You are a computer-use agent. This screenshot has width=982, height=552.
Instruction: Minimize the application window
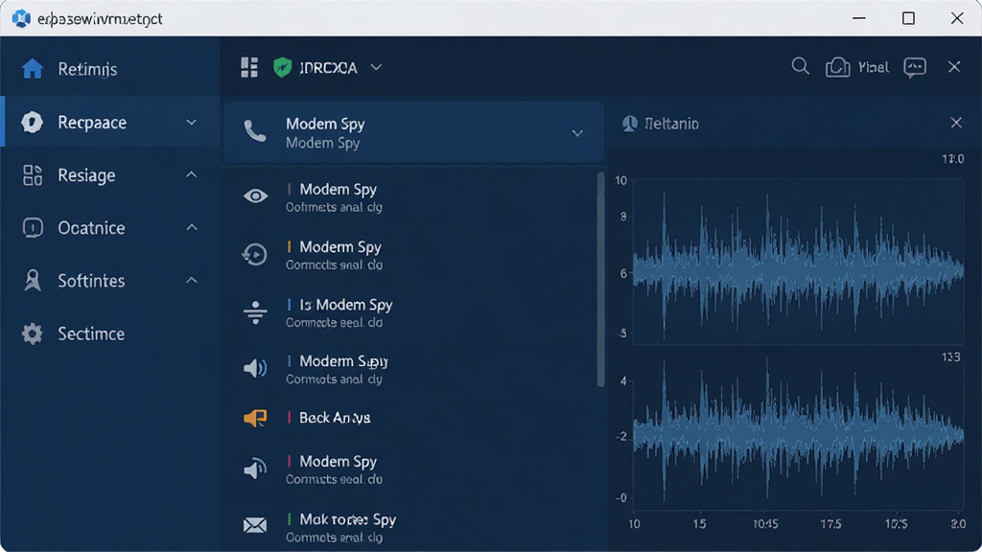[x=859, y=18]
